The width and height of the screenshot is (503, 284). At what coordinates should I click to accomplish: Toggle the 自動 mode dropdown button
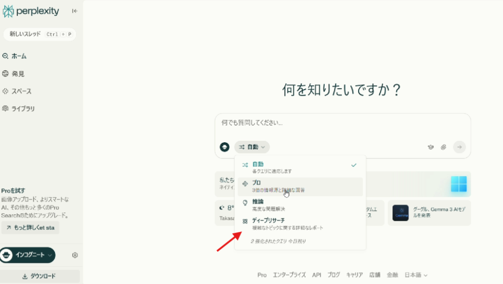[252, 147]
